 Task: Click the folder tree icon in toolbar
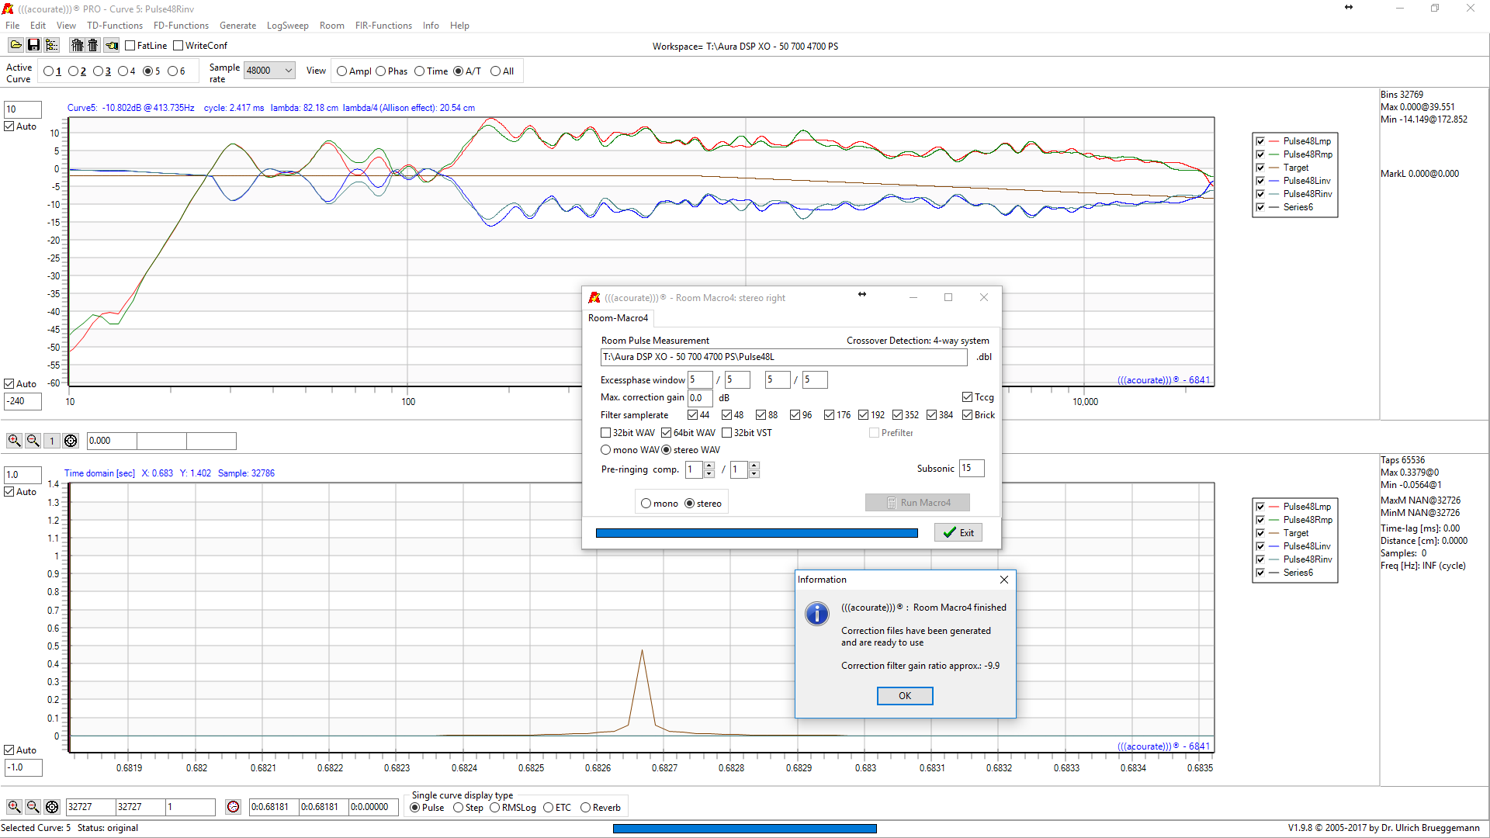coord(51,46)
